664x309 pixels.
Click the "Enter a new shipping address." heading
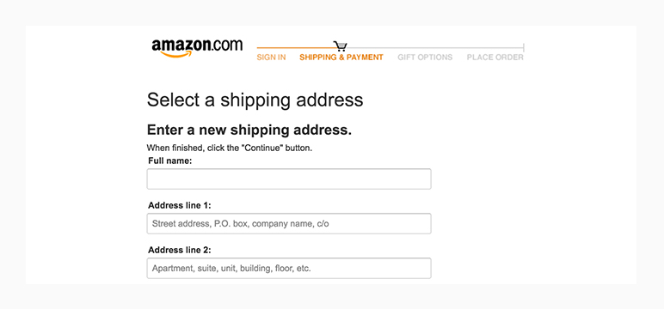[x=249, y=130]
